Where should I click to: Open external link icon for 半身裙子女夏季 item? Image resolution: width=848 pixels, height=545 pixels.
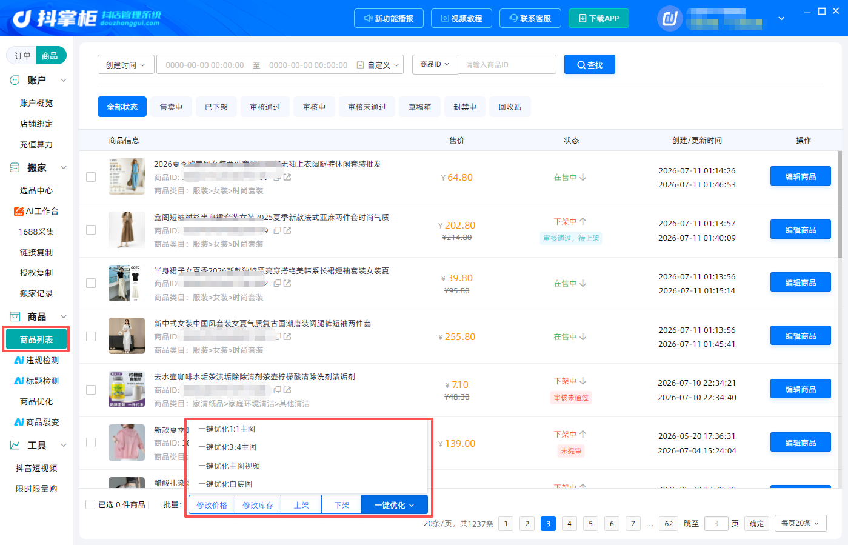tap(287, 283)
